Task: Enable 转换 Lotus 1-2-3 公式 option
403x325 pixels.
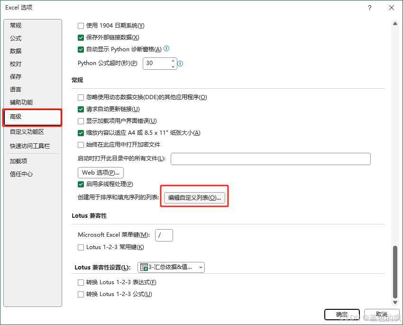Action: (x=81, y=294)
